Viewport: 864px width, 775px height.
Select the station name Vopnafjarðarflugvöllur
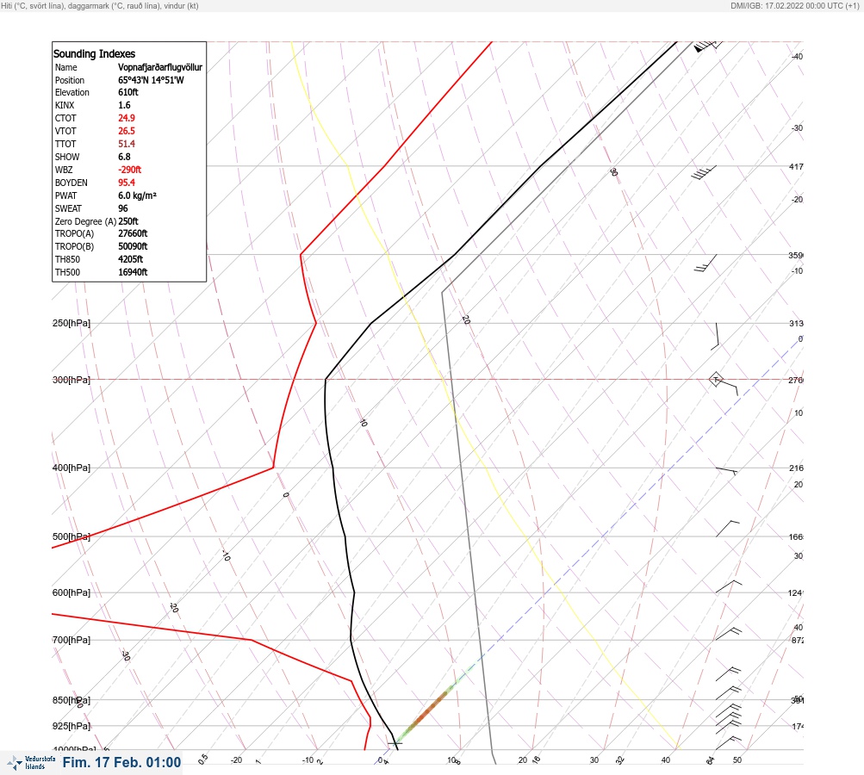(x=160, y=67)
